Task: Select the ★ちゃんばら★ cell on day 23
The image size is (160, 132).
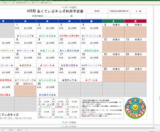Action: click(x=47, y=80)
